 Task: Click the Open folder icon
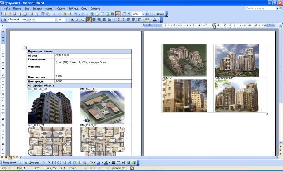(x=10, y=14)
